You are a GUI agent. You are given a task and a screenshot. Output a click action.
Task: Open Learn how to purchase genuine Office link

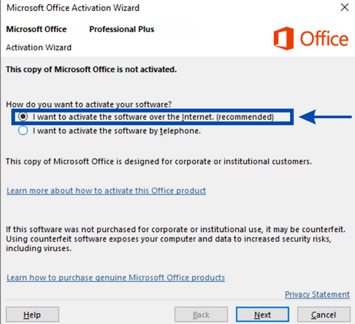(116, 278)
